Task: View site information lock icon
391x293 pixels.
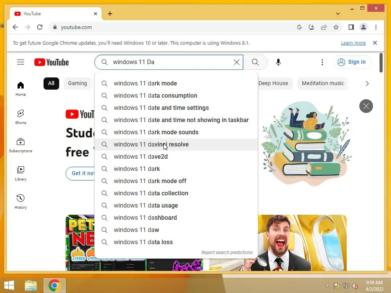Action: pos(55,27)
